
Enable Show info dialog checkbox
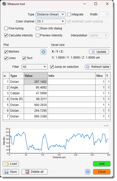pyautogui.click(x=37, y=28)
